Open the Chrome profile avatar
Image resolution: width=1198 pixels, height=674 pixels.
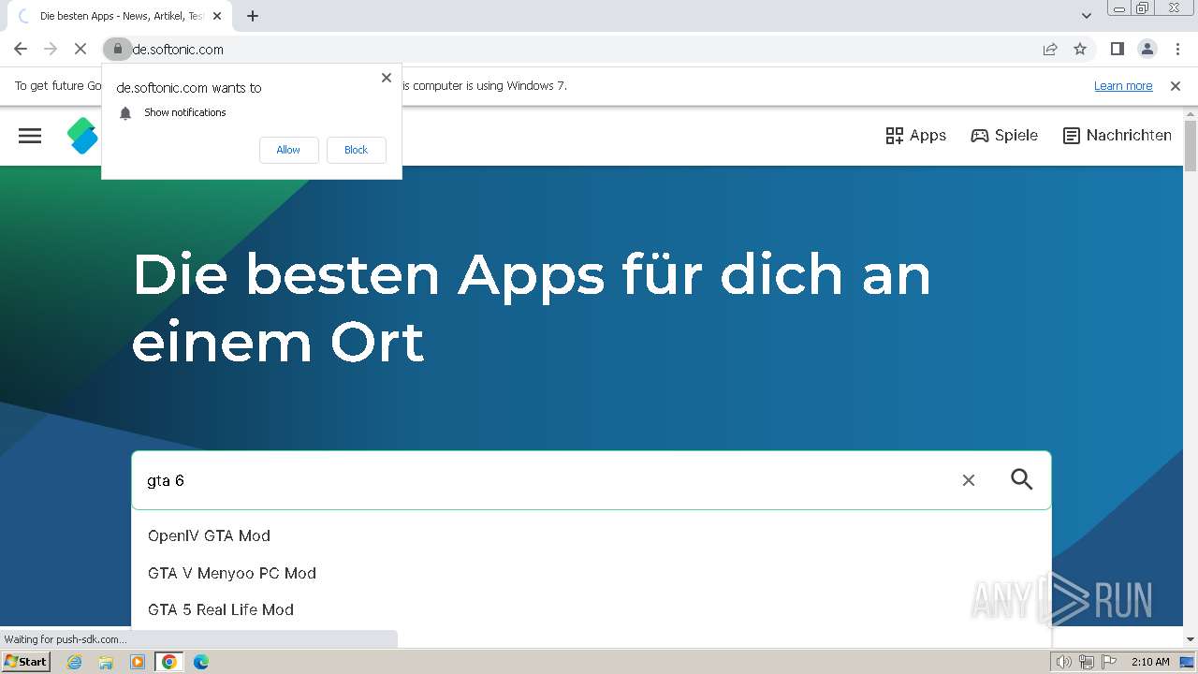tap(1147, 50)
